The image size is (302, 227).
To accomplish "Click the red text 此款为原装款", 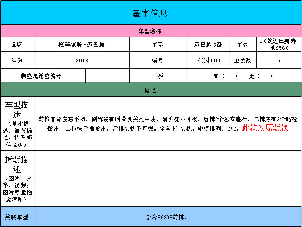I will (265, 127).
